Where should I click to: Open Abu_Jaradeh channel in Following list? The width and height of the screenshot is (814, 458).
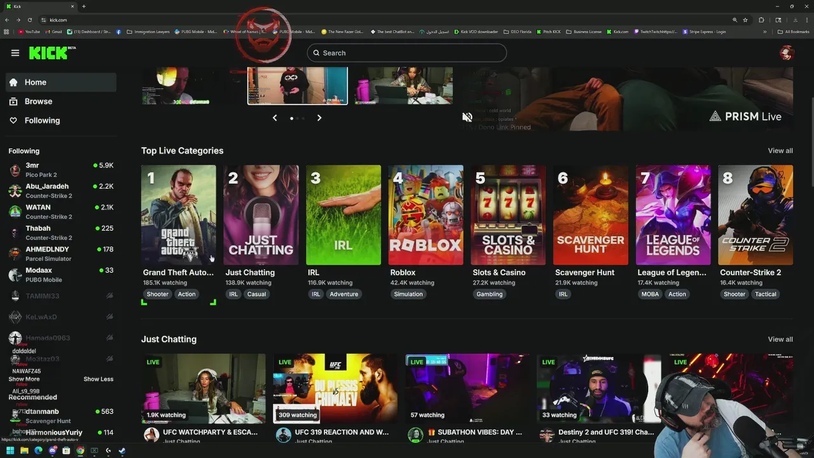tap(60, 190)
